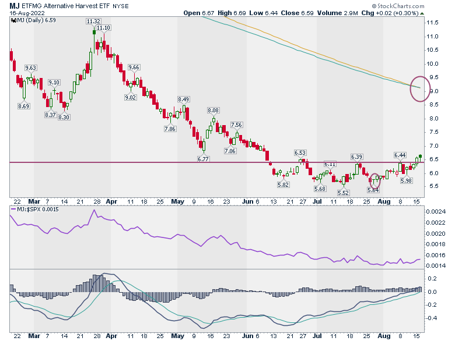Click the 0.0018 ratio axis tick
This screenshot has height=341, width=455.
(436, 244)
